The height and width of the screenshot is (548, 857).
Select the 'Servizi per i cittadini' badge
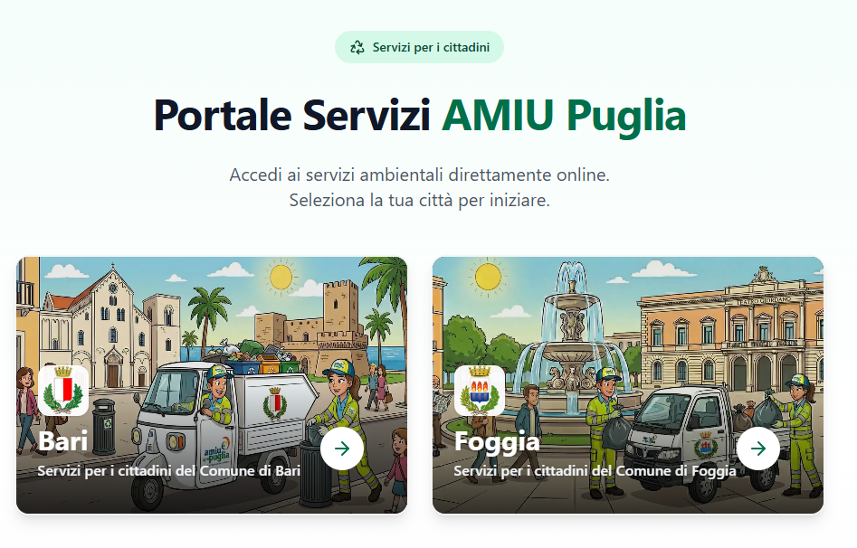point(419,48)
